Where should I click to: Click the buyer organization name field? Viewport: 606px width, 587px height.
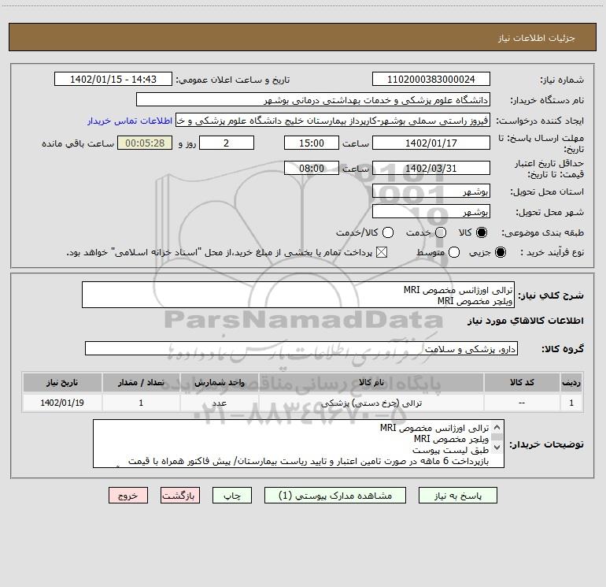[x=313, y=100]
